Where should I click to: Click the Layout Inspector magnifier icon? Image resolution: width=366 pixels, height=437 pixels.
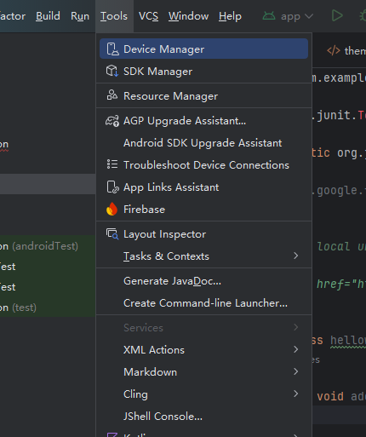[x=112, y=234]
